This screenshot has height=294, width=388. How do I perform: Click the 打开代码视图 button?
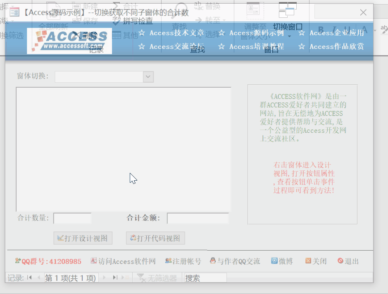click(155, 238)
